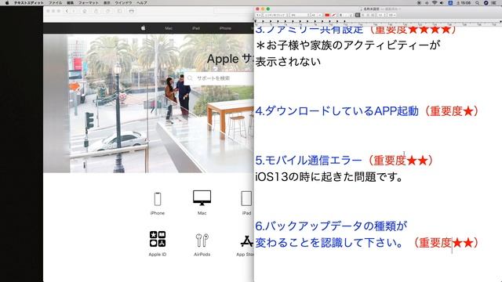Open the font family dropdown in TextEdit
The image size is (502, 282).
[275, 15]
